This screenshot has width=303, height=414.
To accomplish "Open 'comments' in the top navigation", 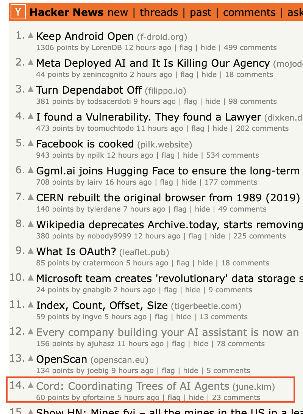I will [x=249, y=13].
